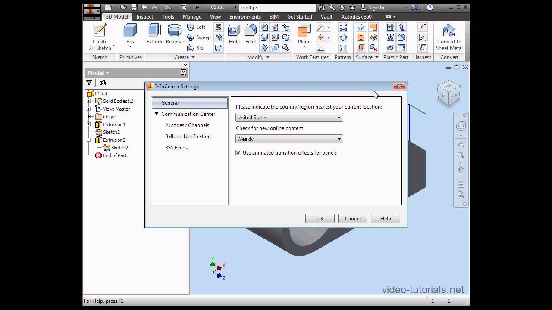Expand the Extrusion1 node
The width and height of the screenshot is (552, 310).
(x=89, y=124)
